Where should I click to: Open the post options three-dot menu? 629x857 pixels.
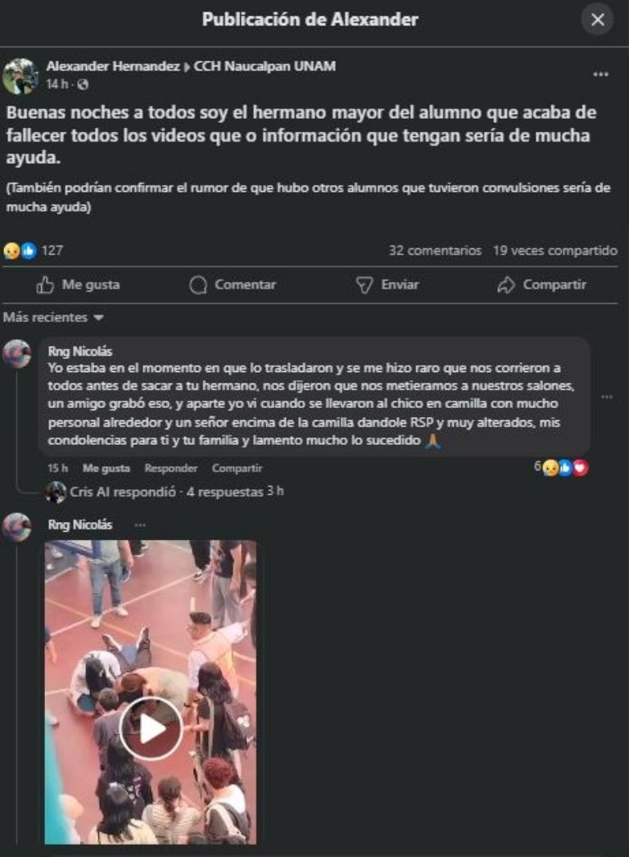600,74
